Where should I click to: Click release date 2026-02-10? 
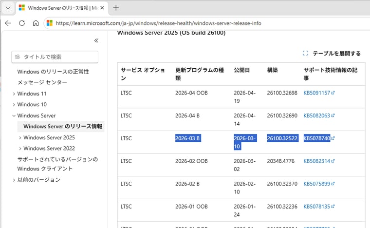pos(245,188)
